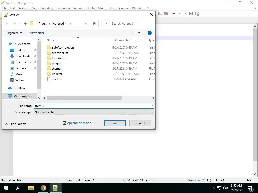Toggle the Append extension checkbox
The width and height of the screenshot is (258, 193).
click(x=64, y=123)
